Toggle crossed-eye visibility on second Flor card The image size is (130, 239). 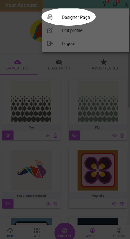[x=114, y=135]
